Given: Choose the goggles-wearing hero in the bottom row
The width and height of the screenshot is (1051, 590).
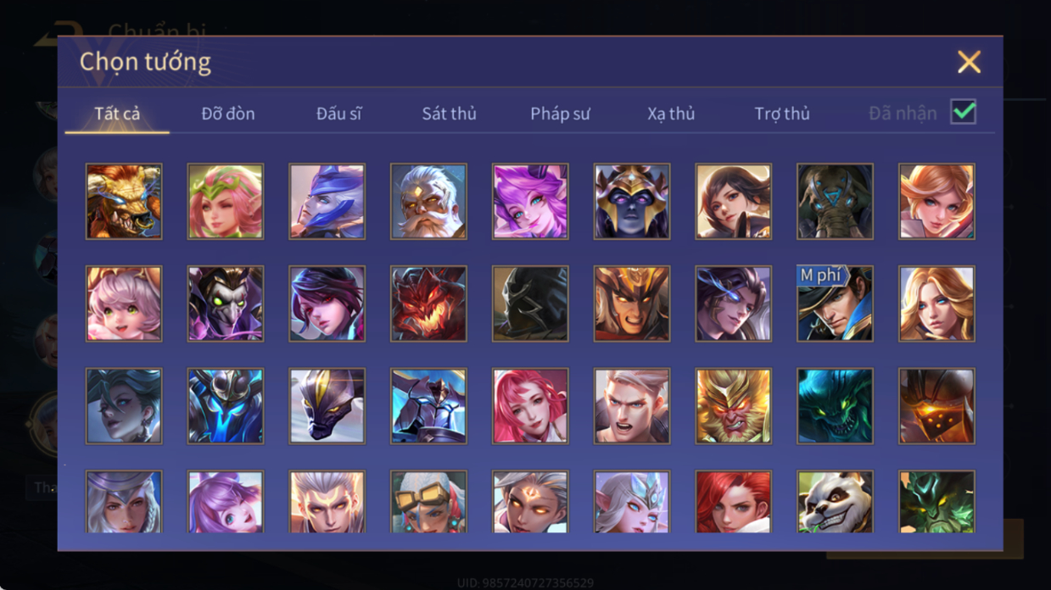Looking at the screenshot, I should 428,502.
